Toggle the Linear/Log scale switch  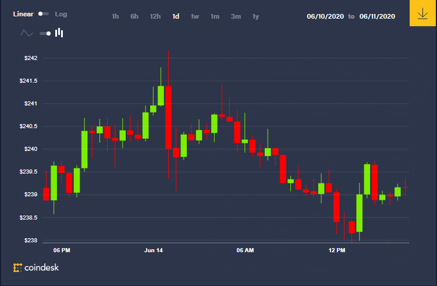44,13
